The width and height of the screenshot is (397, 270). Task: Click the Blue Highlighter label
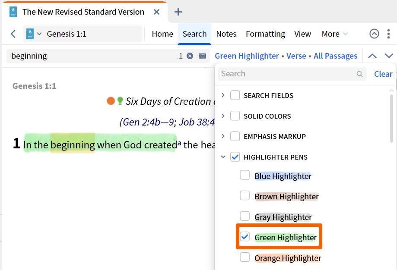[x=283, y=176]
